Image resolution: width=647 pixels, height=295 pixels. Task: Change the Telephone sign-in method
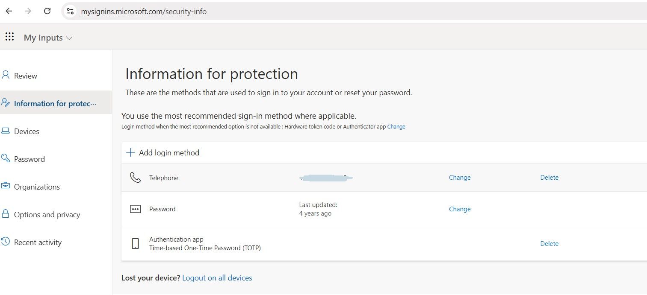pos(459,177)
